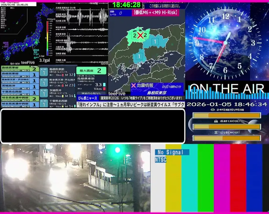
Task: Select the 茨城県沖 12:27 M3.4 row in the left list
Action: click(x=20, y=87)
